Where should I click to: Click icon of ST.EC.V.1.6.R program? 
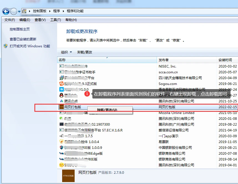[62, 130]
